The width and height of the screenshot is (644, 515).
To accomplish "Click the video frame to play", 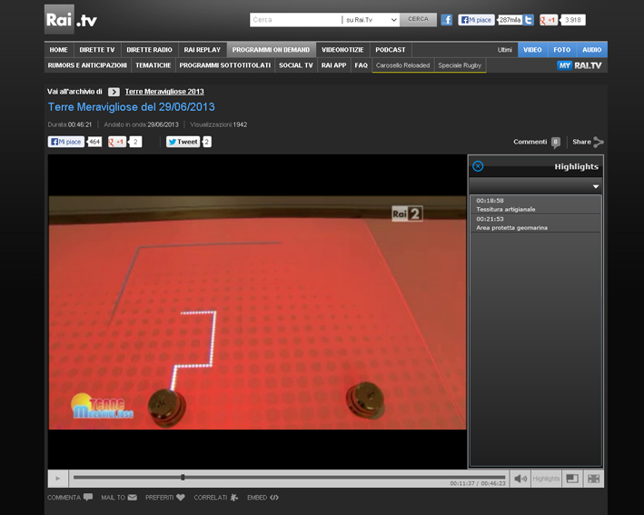I will (x=257, y=312).
